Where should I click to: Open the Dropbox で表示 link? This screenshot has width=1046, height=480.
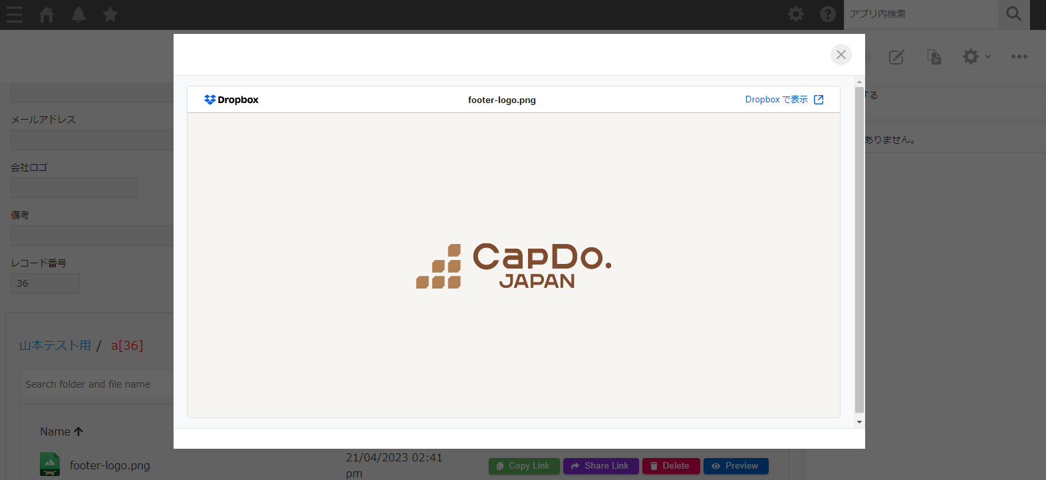point(776,100)
